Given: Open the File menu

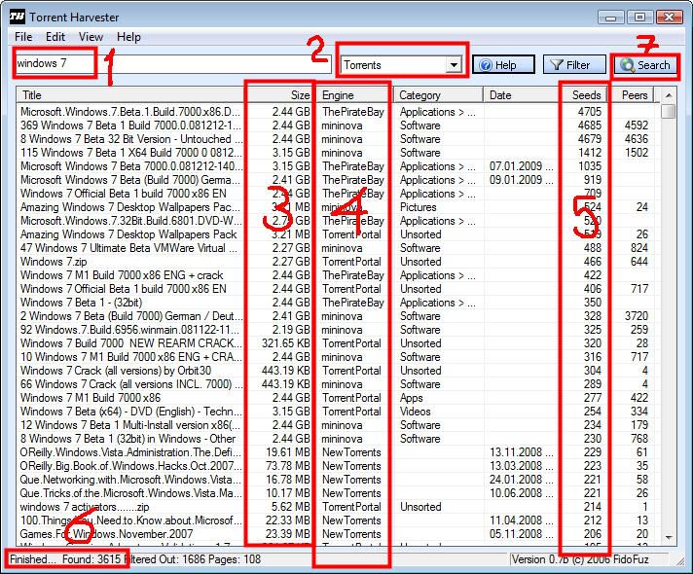Looking at the screenshot, I should click(23, 37).
